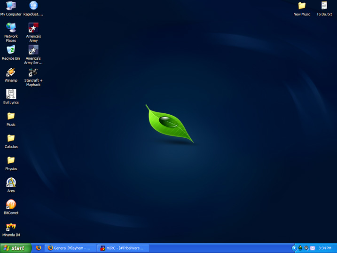Click the 3:34 PM clock
Screen dimensions: 337x253
point(325,248)
